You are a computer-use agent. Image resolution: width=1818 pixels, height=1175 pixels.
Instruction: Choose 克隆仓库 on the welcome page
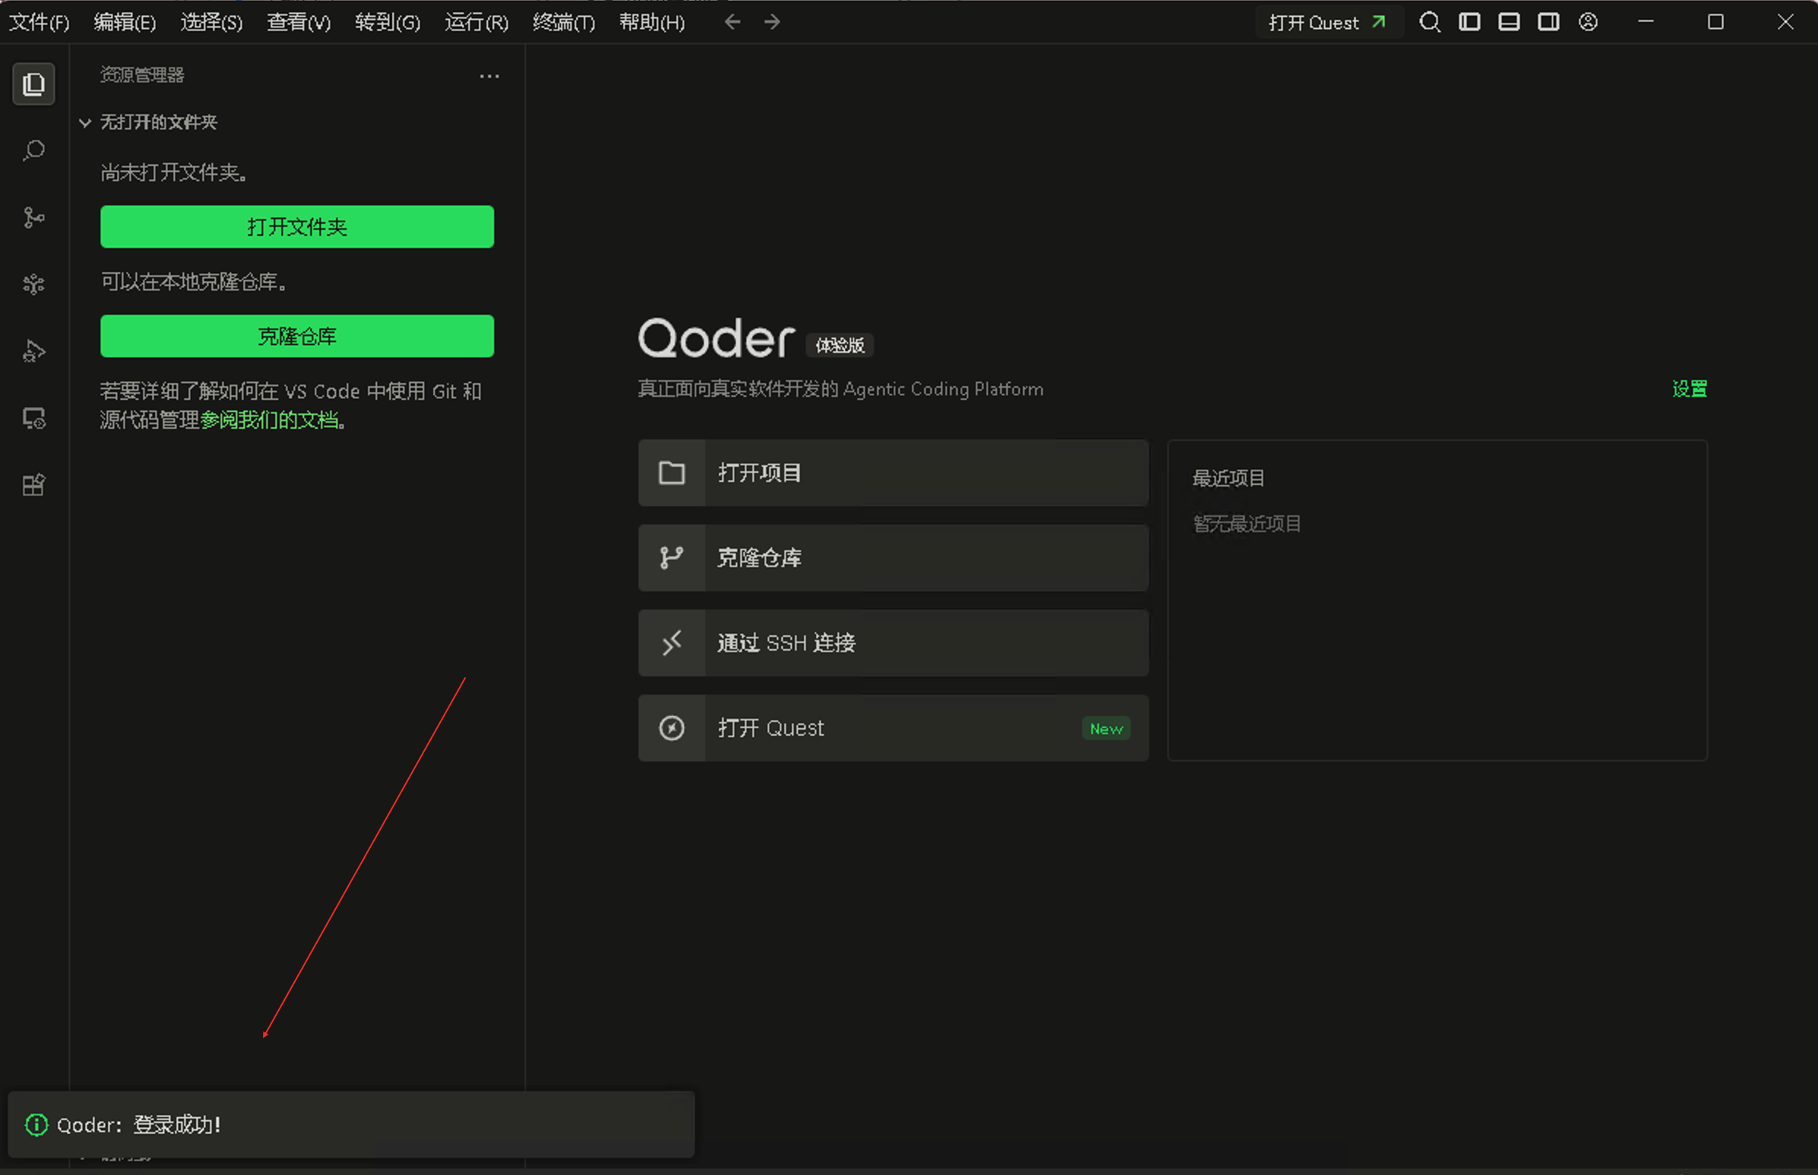pyautogui.click(x=893, y=558)
